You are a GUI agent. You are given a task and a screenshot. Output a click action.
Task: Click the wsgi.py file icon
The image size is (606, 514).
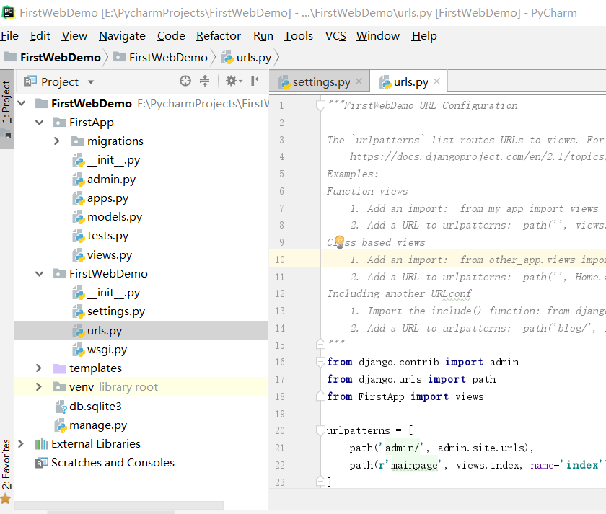(x=79, y=350)
